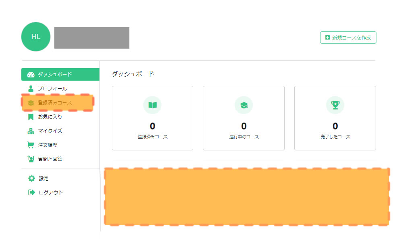Open the 設定 settings link
Viewport: 403px width, 250px height.
[43, 178]
